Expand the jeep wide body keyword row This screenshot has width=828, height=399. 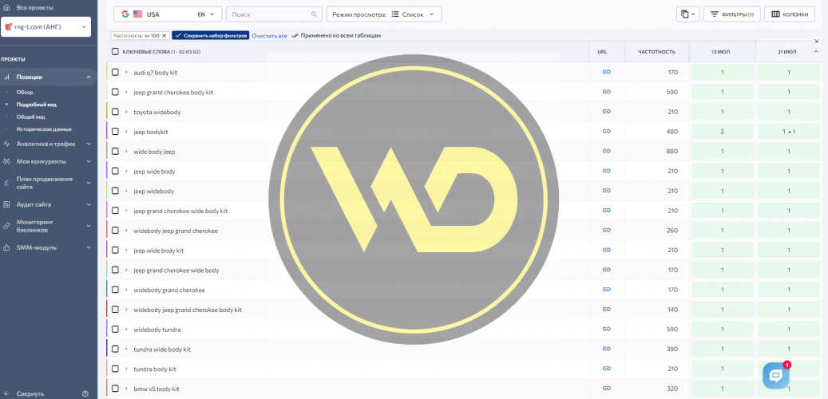[x=126, y=171]
